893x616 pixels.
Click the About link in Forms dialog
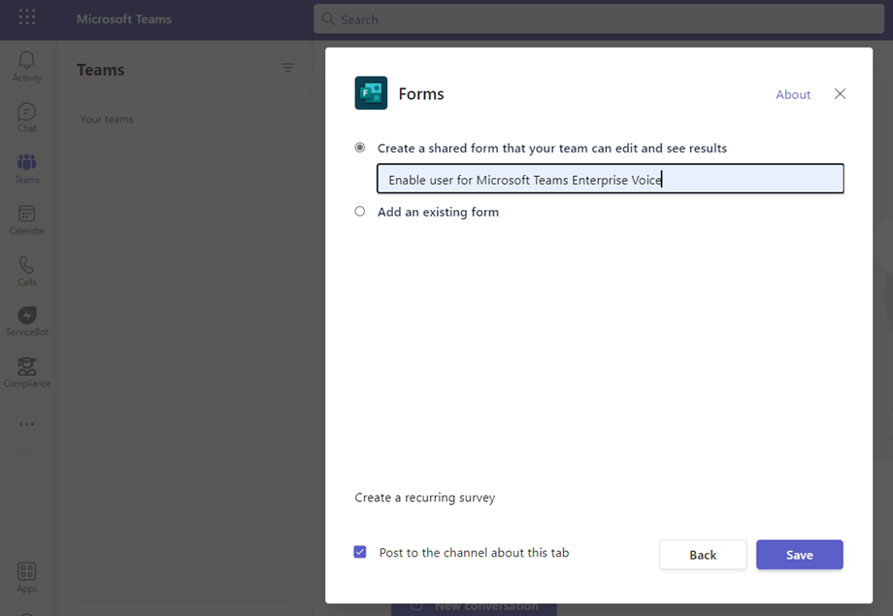coord(792,94)
